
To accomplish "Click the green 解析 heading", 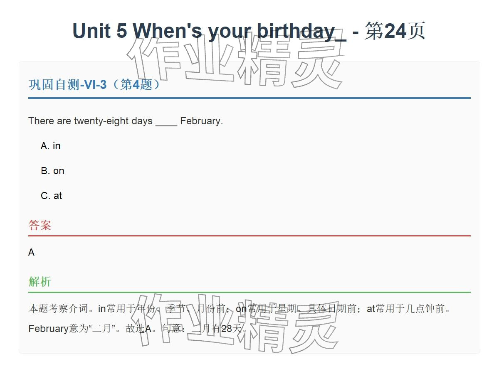I will (x=40, y=282).
